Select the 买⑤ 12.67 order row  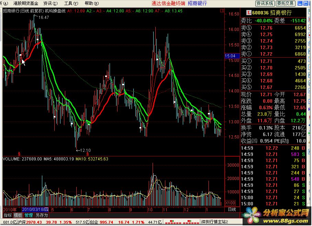click(x=274, y=87)
